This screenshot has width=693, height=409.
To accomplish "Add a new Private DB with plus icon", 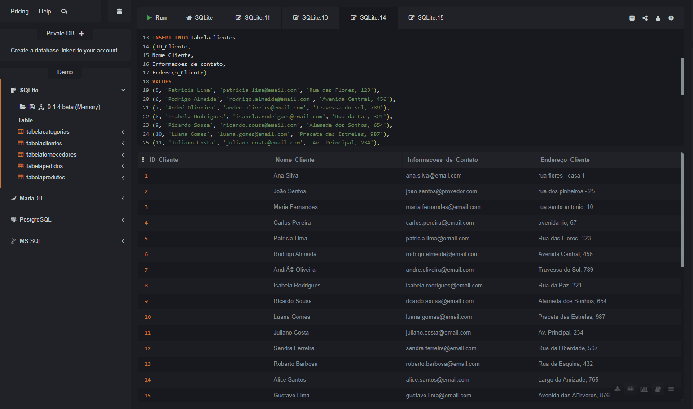I will pos(81,34).
